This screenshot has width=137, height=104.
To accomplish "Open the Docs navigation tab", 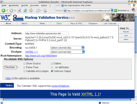I will pos(59,23).
